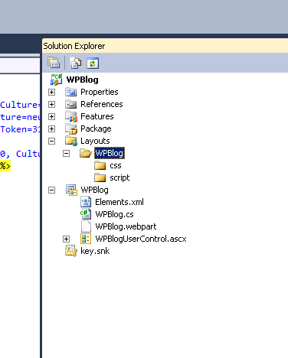This screenshot has width=288, height=358.
Task: Click the Solution Explorer title bar
Action: (x=165, y=46)
